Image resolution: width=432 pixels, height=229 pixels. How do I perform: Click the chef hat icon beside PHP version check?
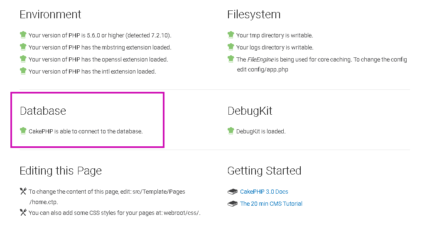tap(23, 35)
